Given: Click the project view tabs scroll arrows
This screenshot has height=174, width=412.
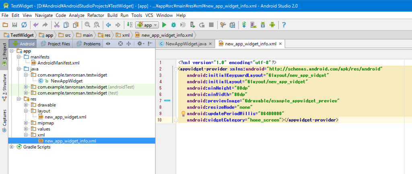Looking at the screenshot, I should point(108,44).
